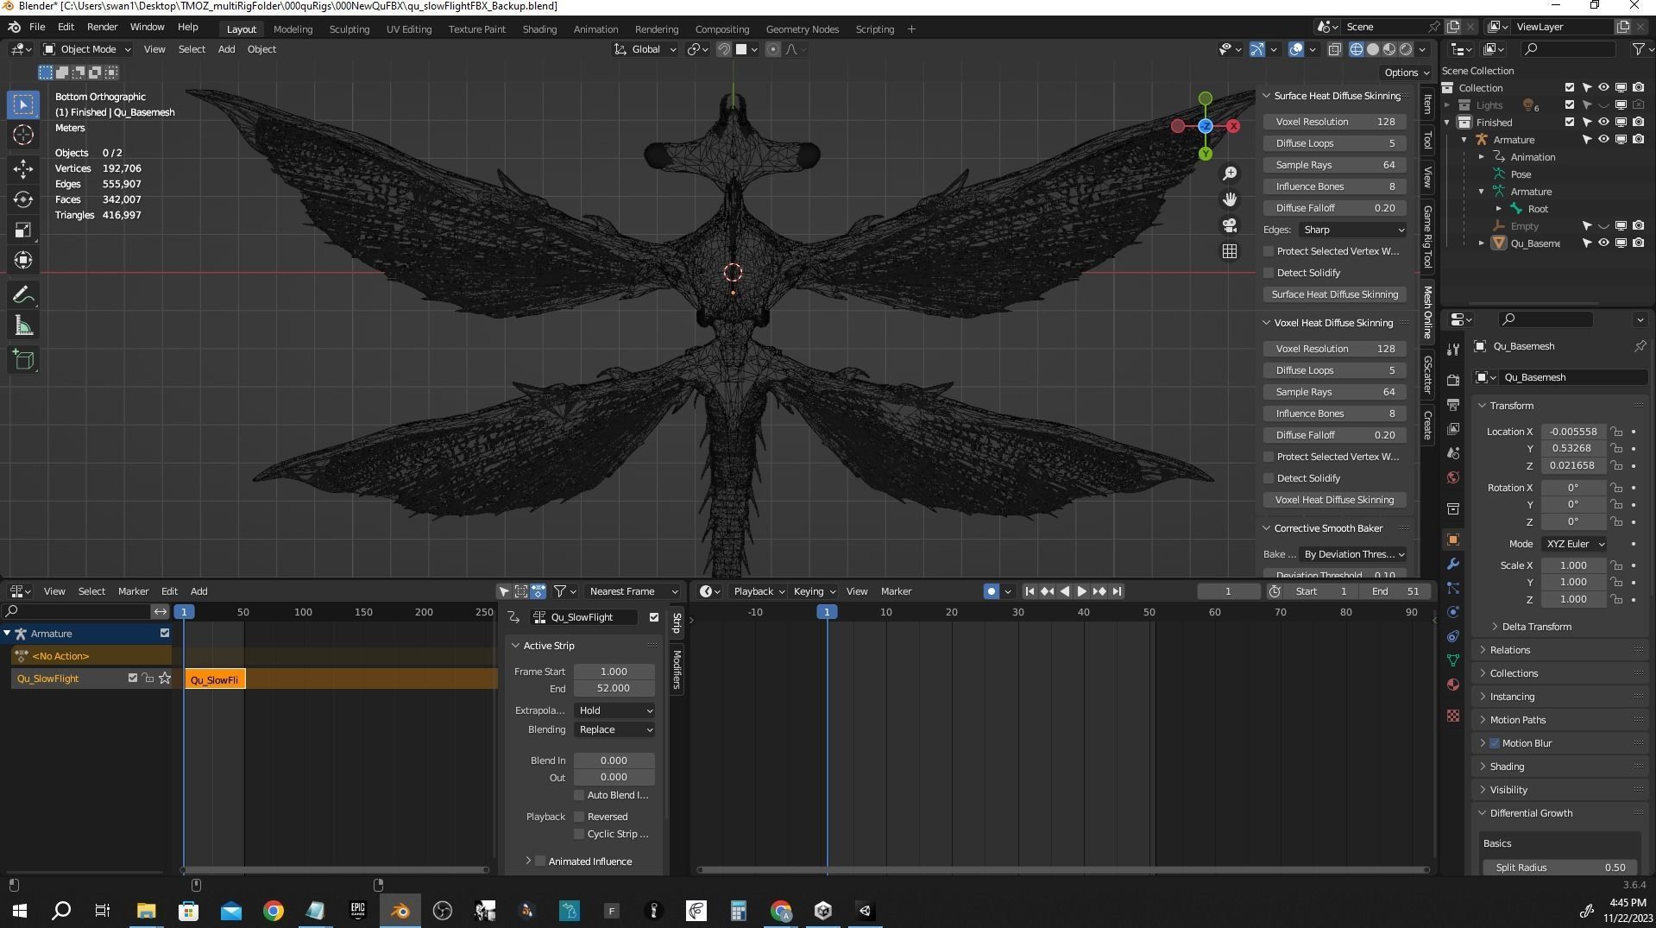Toggle the camera view icon
Image resolution: width=1656 pixels, height=928 pixels.
click(1230, 225)
